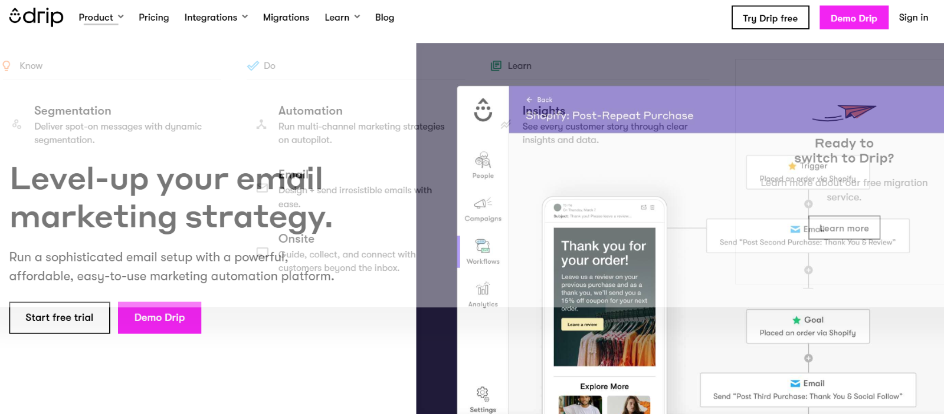Click the Sign in link
The height and width of the screenshot is (414, 944).
913,18
